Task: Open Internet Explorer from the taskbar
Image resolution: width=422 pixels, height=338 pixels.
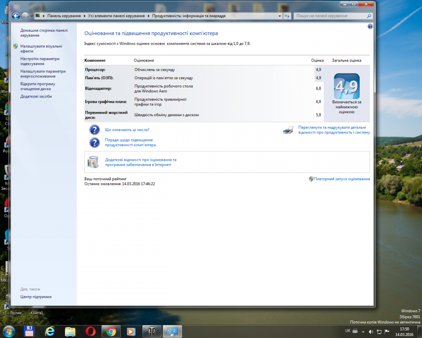Action: (x=50, y=331)
